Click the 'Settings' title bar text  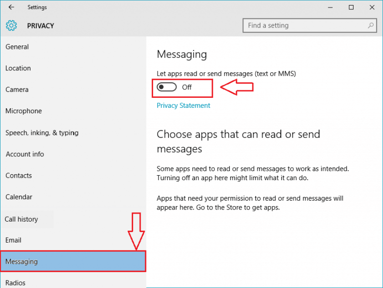tap(37, 7)
